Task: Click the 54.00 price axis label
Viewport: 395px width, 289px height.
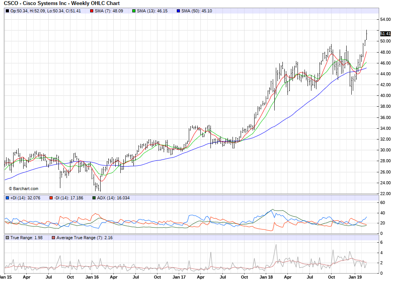Action: point(385,19)
